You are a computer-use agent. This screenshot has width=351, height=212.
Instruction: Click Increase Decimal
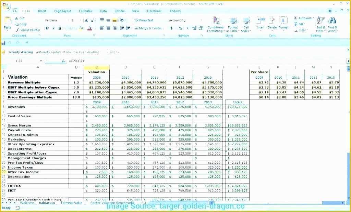point(195,28)
